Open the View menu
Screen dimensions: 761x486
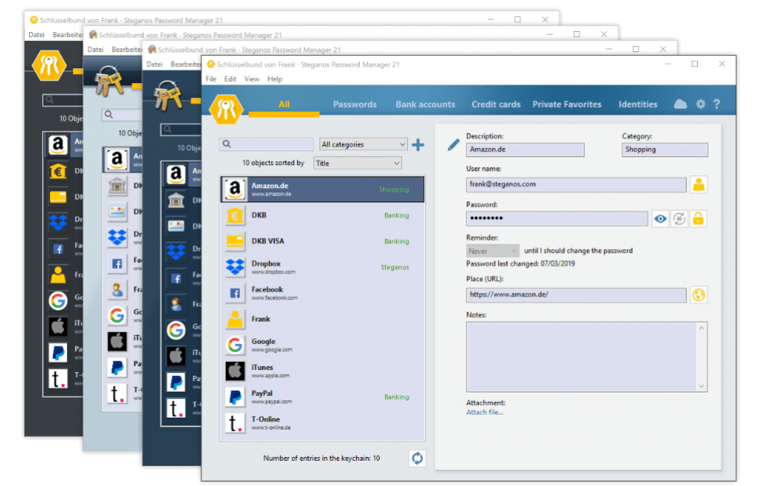coord(251,79)
